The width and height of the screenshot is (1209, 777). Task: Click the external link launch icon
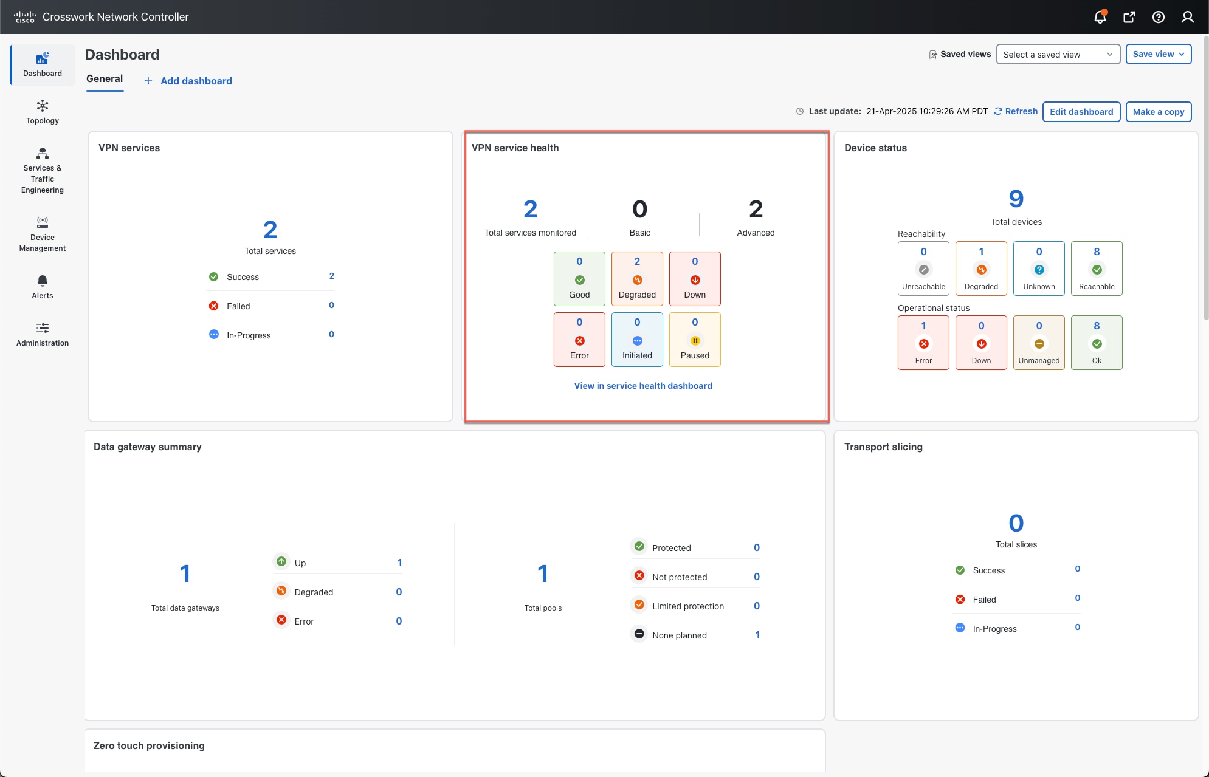[1129, 17]
